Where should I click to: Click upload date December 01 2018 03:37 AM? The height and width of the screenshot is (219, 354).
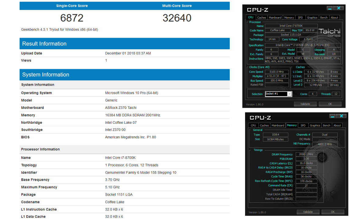click(x=128, y=53)
